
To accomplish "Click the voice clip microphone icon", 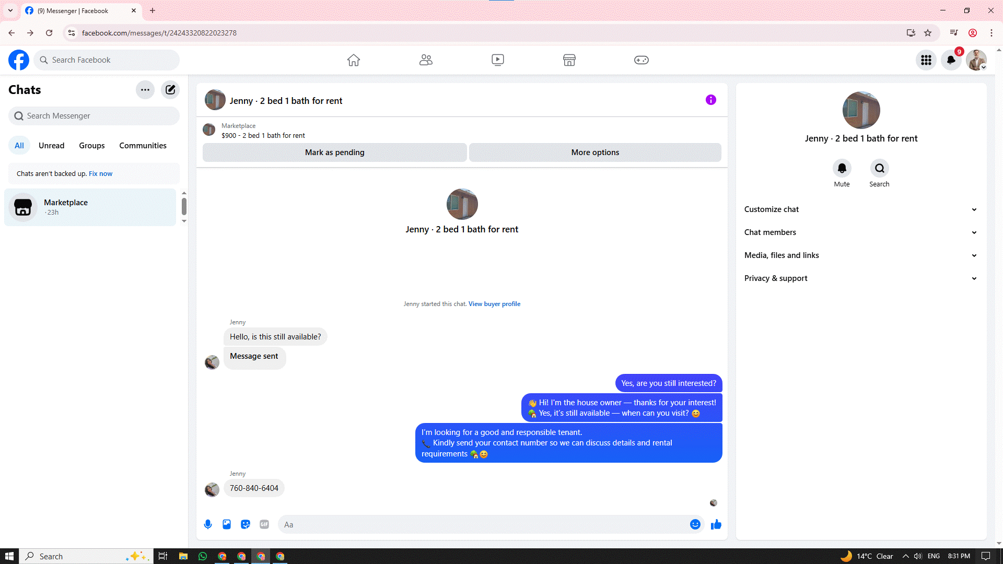I will point(208,524).
